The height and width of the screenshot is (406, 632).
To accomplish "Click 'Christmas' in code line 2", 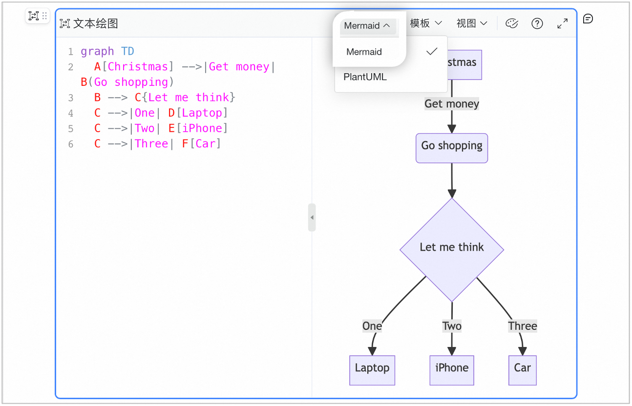I will 138,66.
